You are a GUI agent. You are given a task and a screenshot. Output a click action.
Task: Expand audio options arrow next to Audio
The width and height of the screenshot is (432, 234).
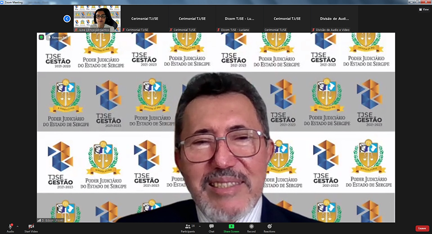click(18, 226)
